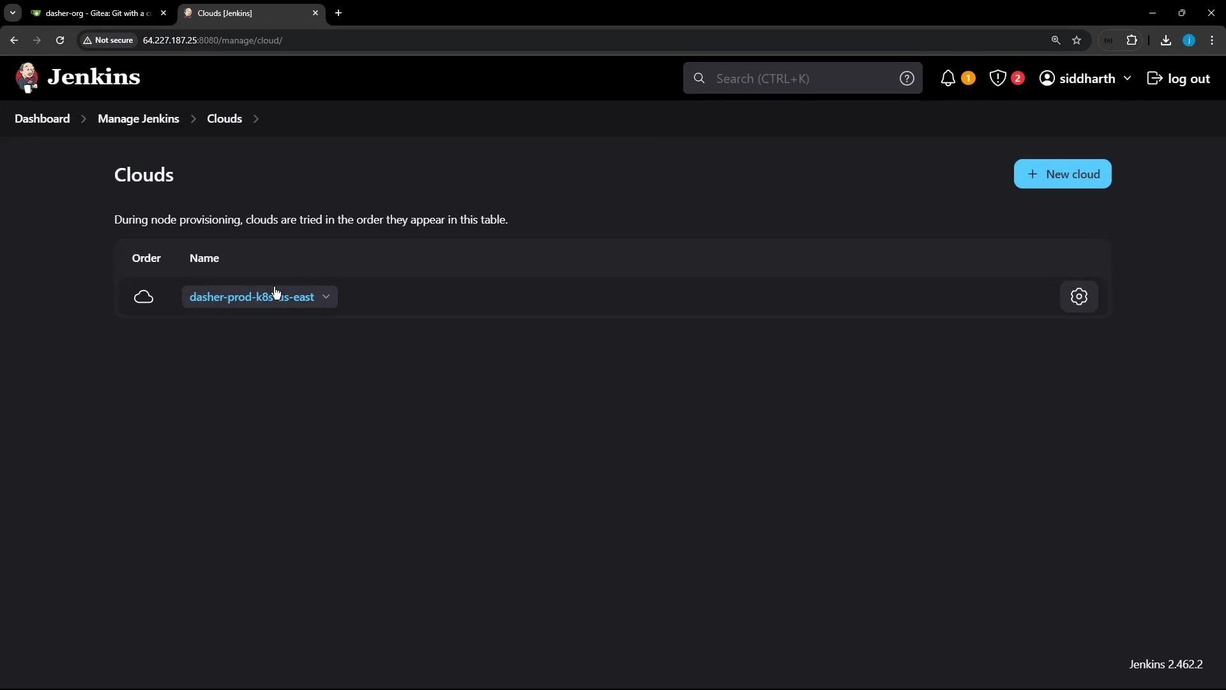The height and width of the screenshot is (690, 1226).
Task: Go back in browser history
Action: (14, 40)
